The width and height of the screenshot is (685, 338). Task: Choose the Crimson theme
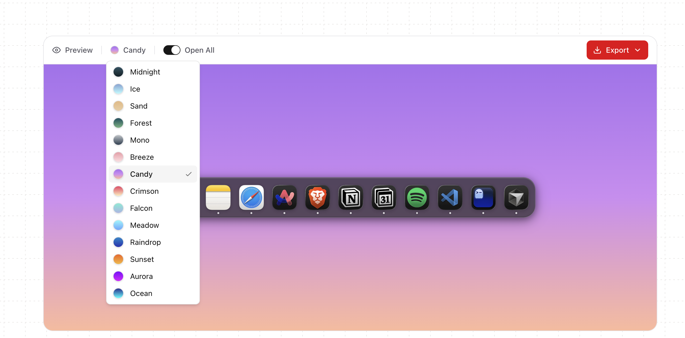click(x=144, y=191)
